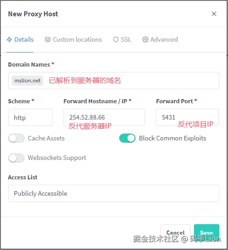
Task: Click the lightning bolt Details icon
Action: point(9,39)
